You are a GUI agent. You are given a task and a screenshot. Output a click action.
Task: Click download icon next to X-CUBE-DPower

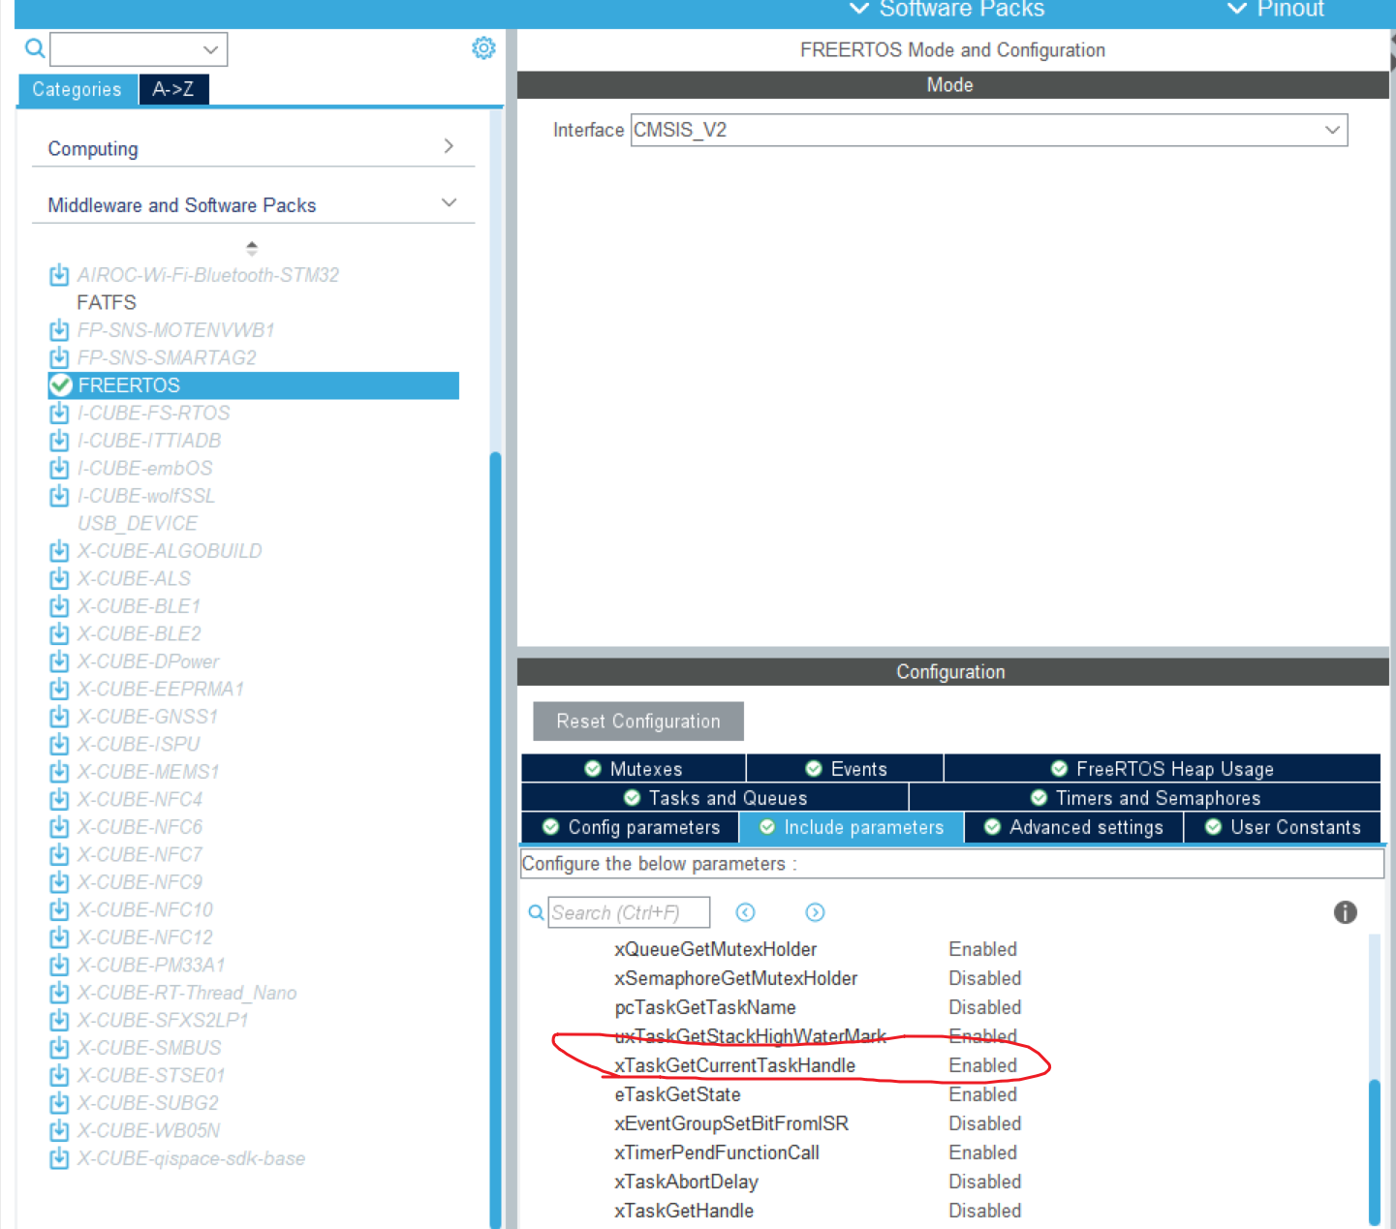59,661
